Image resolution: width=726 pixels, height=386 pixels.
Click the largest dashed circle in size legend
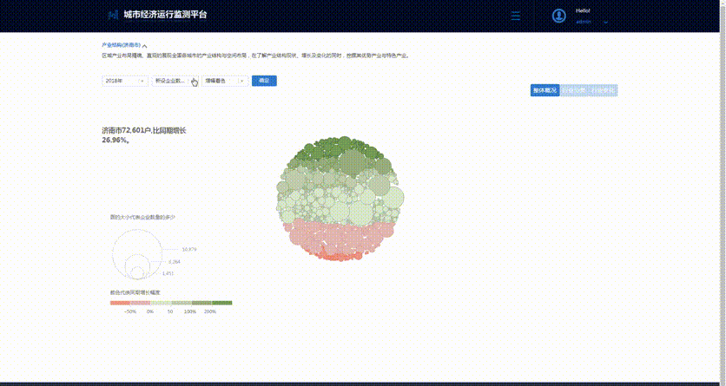(x=137, y=254)
